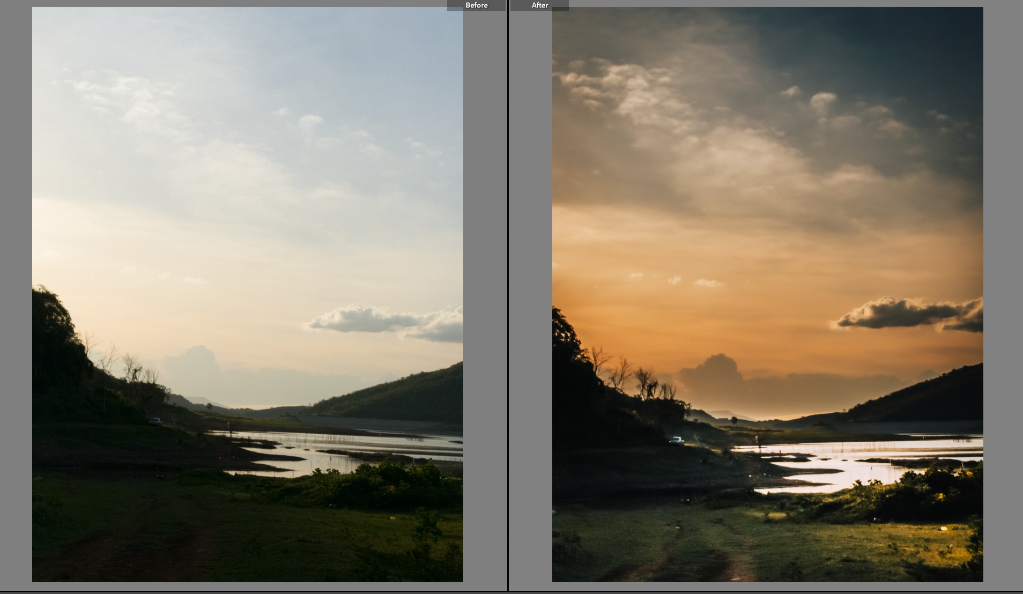This screenshot has width=1023, height=594.
Task: Click the Before label tab
Action: tap(476, 5)
